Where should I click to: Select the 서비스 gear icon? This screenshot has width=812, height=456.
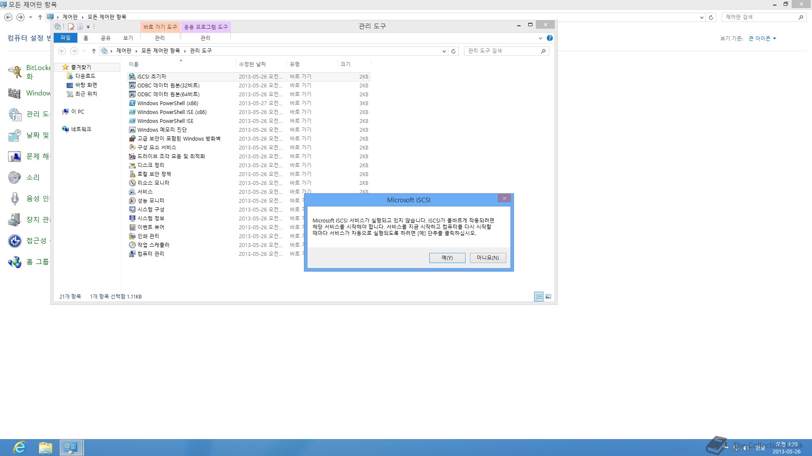pyautogui.click(x=132, y=192)
